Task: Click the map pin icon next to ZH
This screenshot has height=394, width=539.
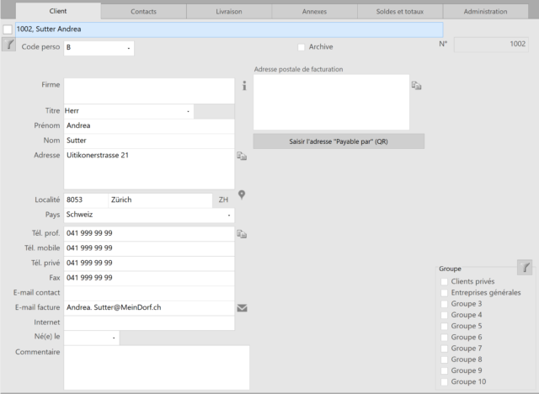Action: 242,195
